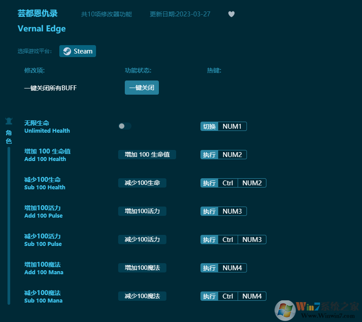
Task: Click the 减少100活力 button for Sub 100 Pulse
Action: tap(142, 239)
